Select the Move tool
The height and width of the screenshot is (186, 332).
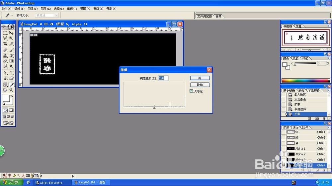coord(11,33)
